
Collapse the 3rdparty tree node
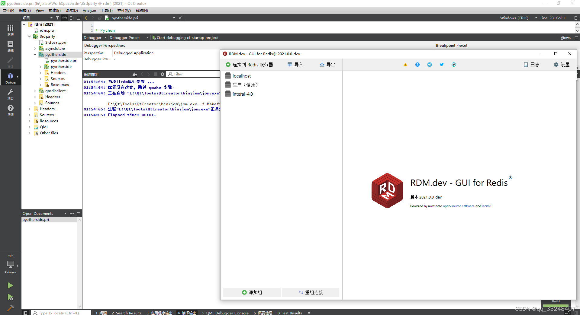tap(30, 37)
